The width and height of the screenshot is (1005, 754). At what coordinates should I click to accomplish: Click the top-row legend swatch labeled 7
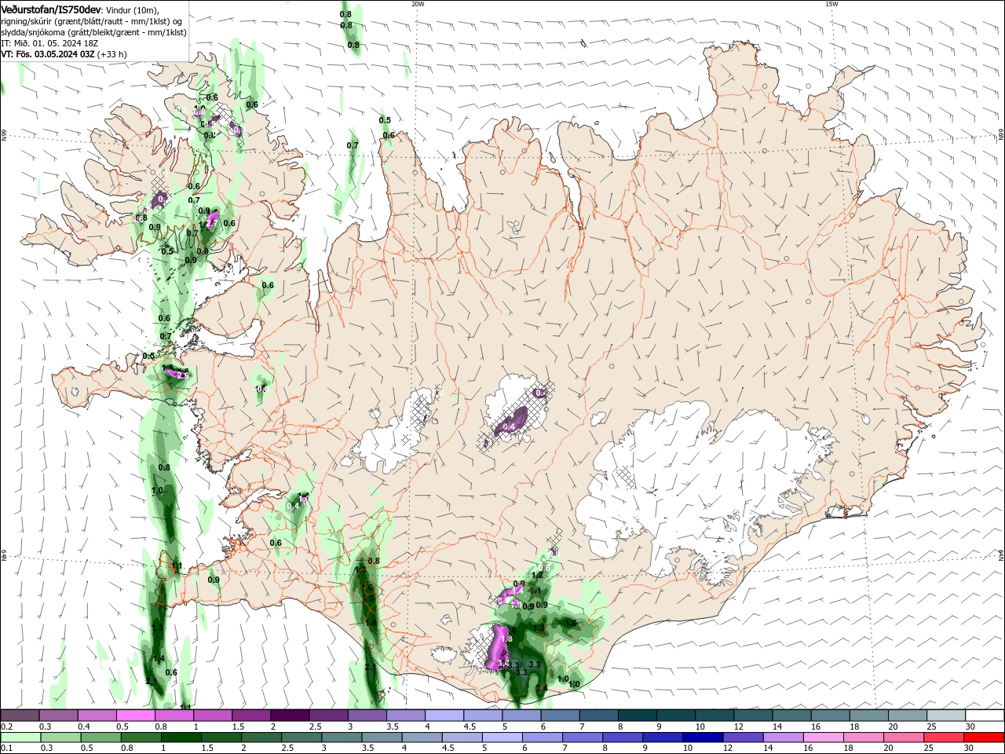599,716
